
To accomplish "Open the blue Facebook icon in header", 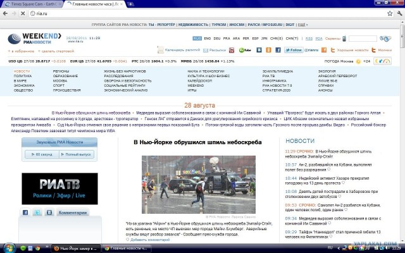I will pyautogui.click(x=278, y=50).
